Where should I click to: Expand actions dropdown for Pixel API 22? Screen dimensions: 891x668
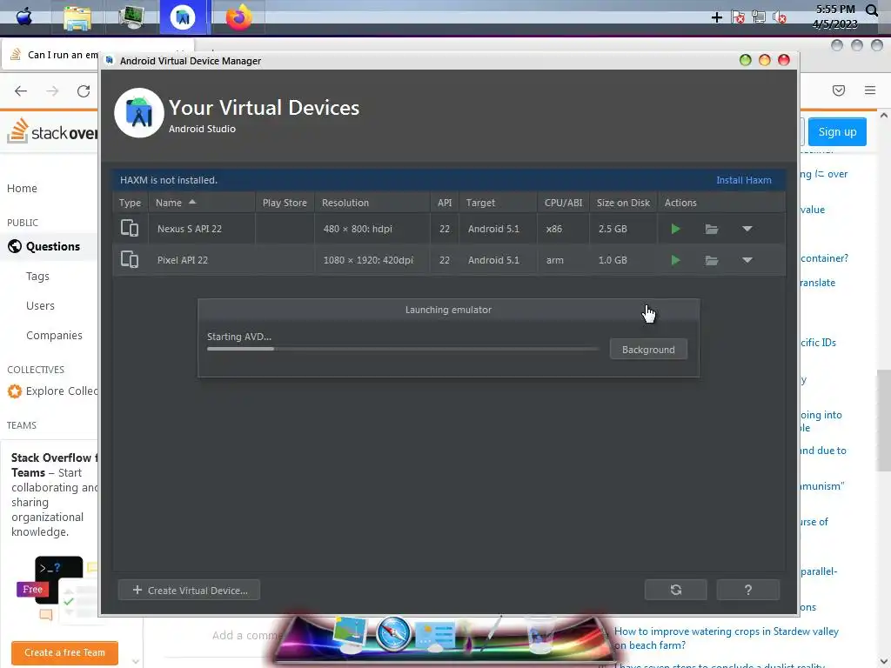tap(747, 260)
